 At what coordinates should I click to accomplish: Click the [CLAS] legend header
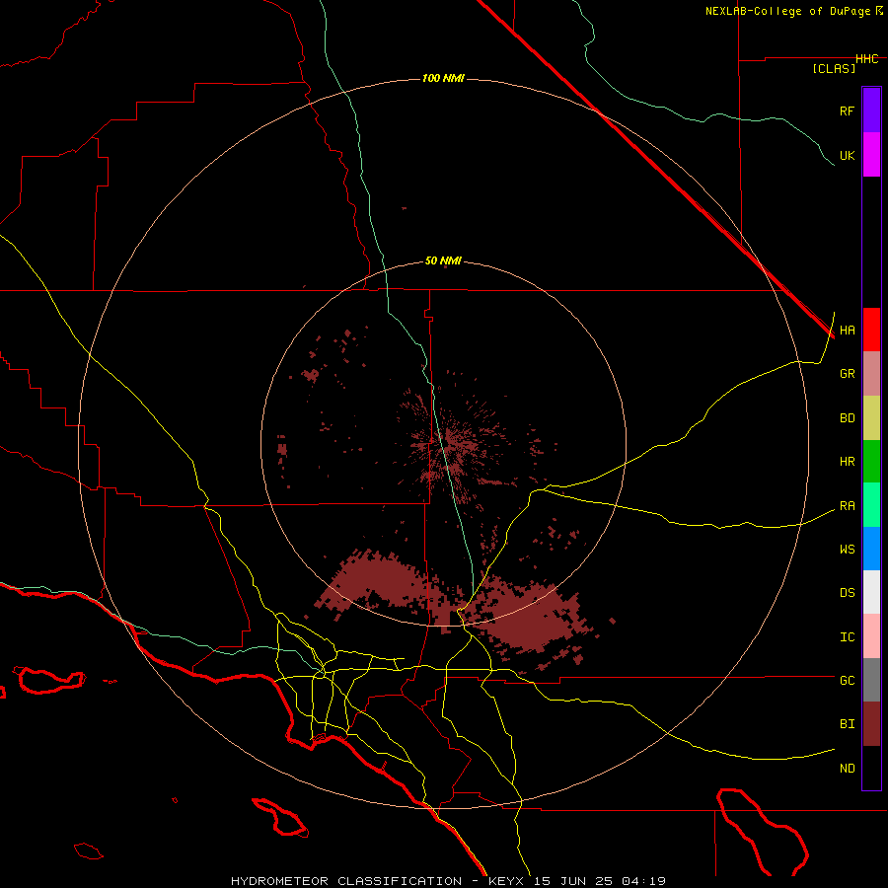pos(834,68)
